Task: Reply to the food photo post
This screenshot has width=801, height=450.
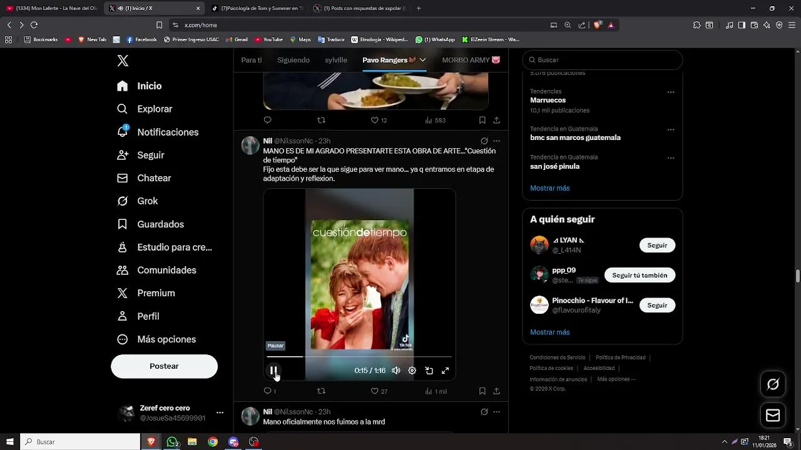Action: 268,120
